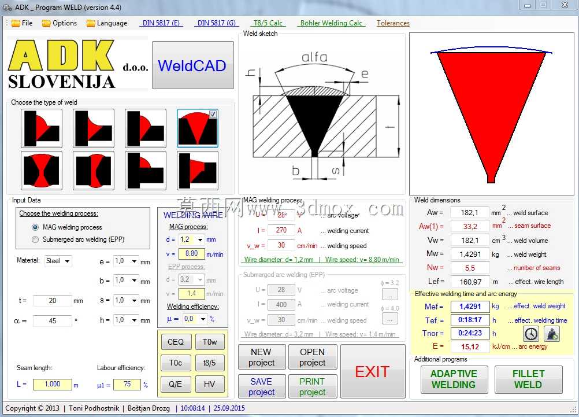This screenshot has height=417, width=579.
Task: Click the angle α = 45 field
Action: pyautogui.click(x=53, y=320)
